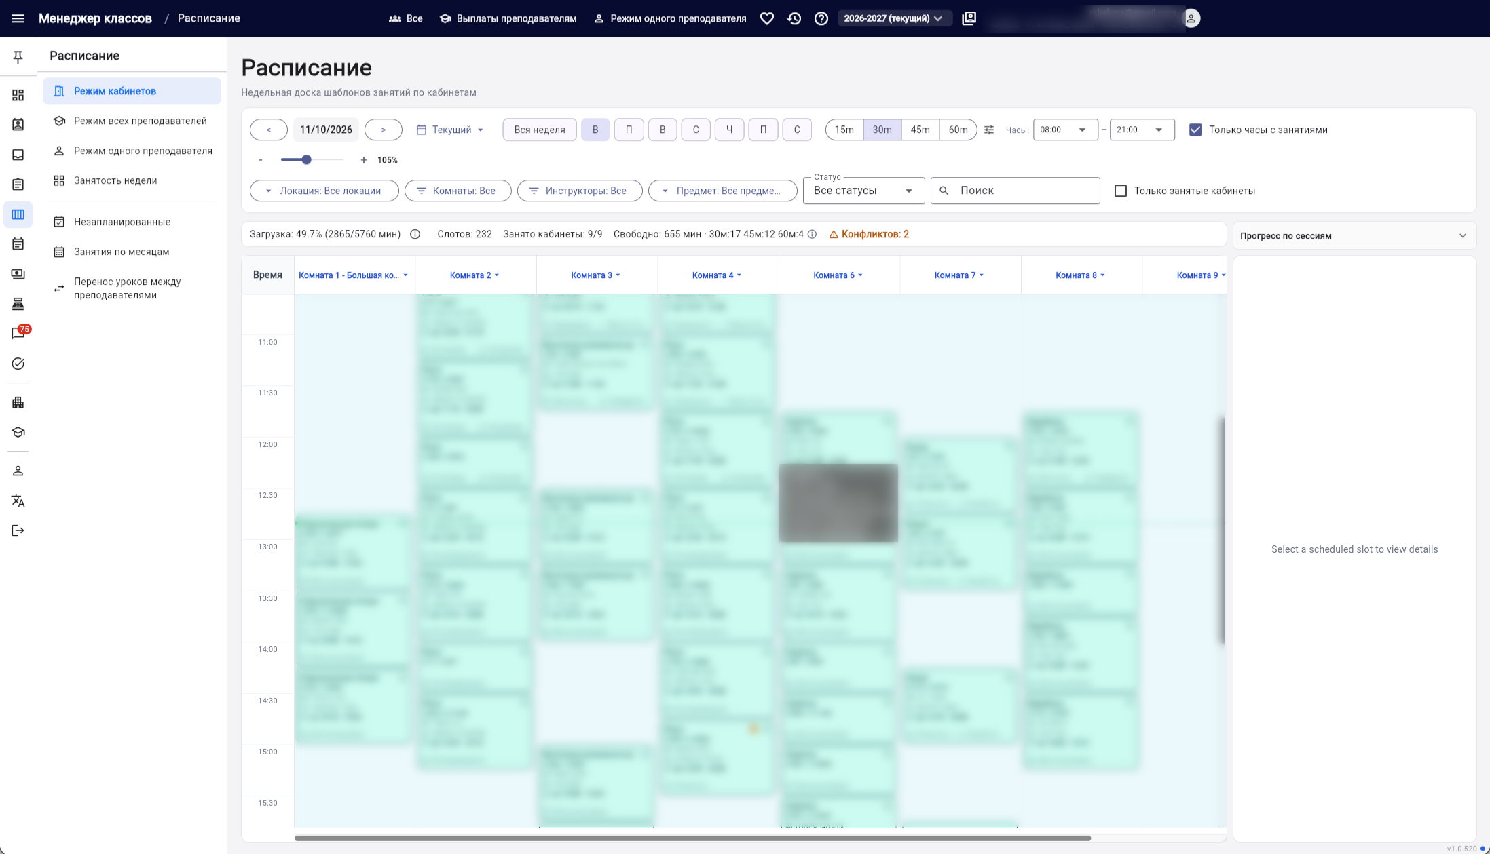Open the history clock icon

pyautogui.click(x=794, y=18)
